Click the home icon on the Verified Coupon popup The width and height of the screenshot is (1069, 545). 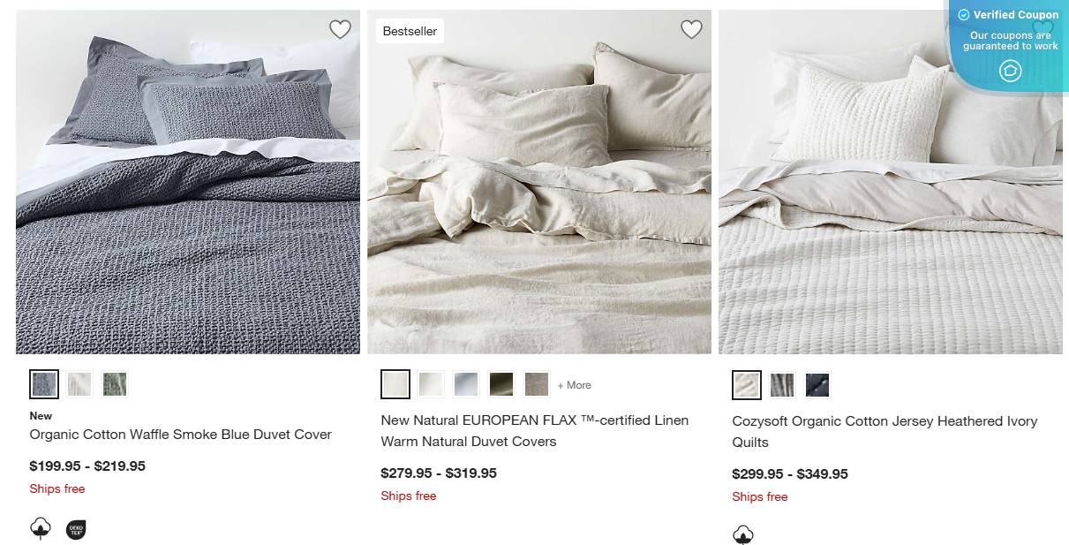[1009, 71]
